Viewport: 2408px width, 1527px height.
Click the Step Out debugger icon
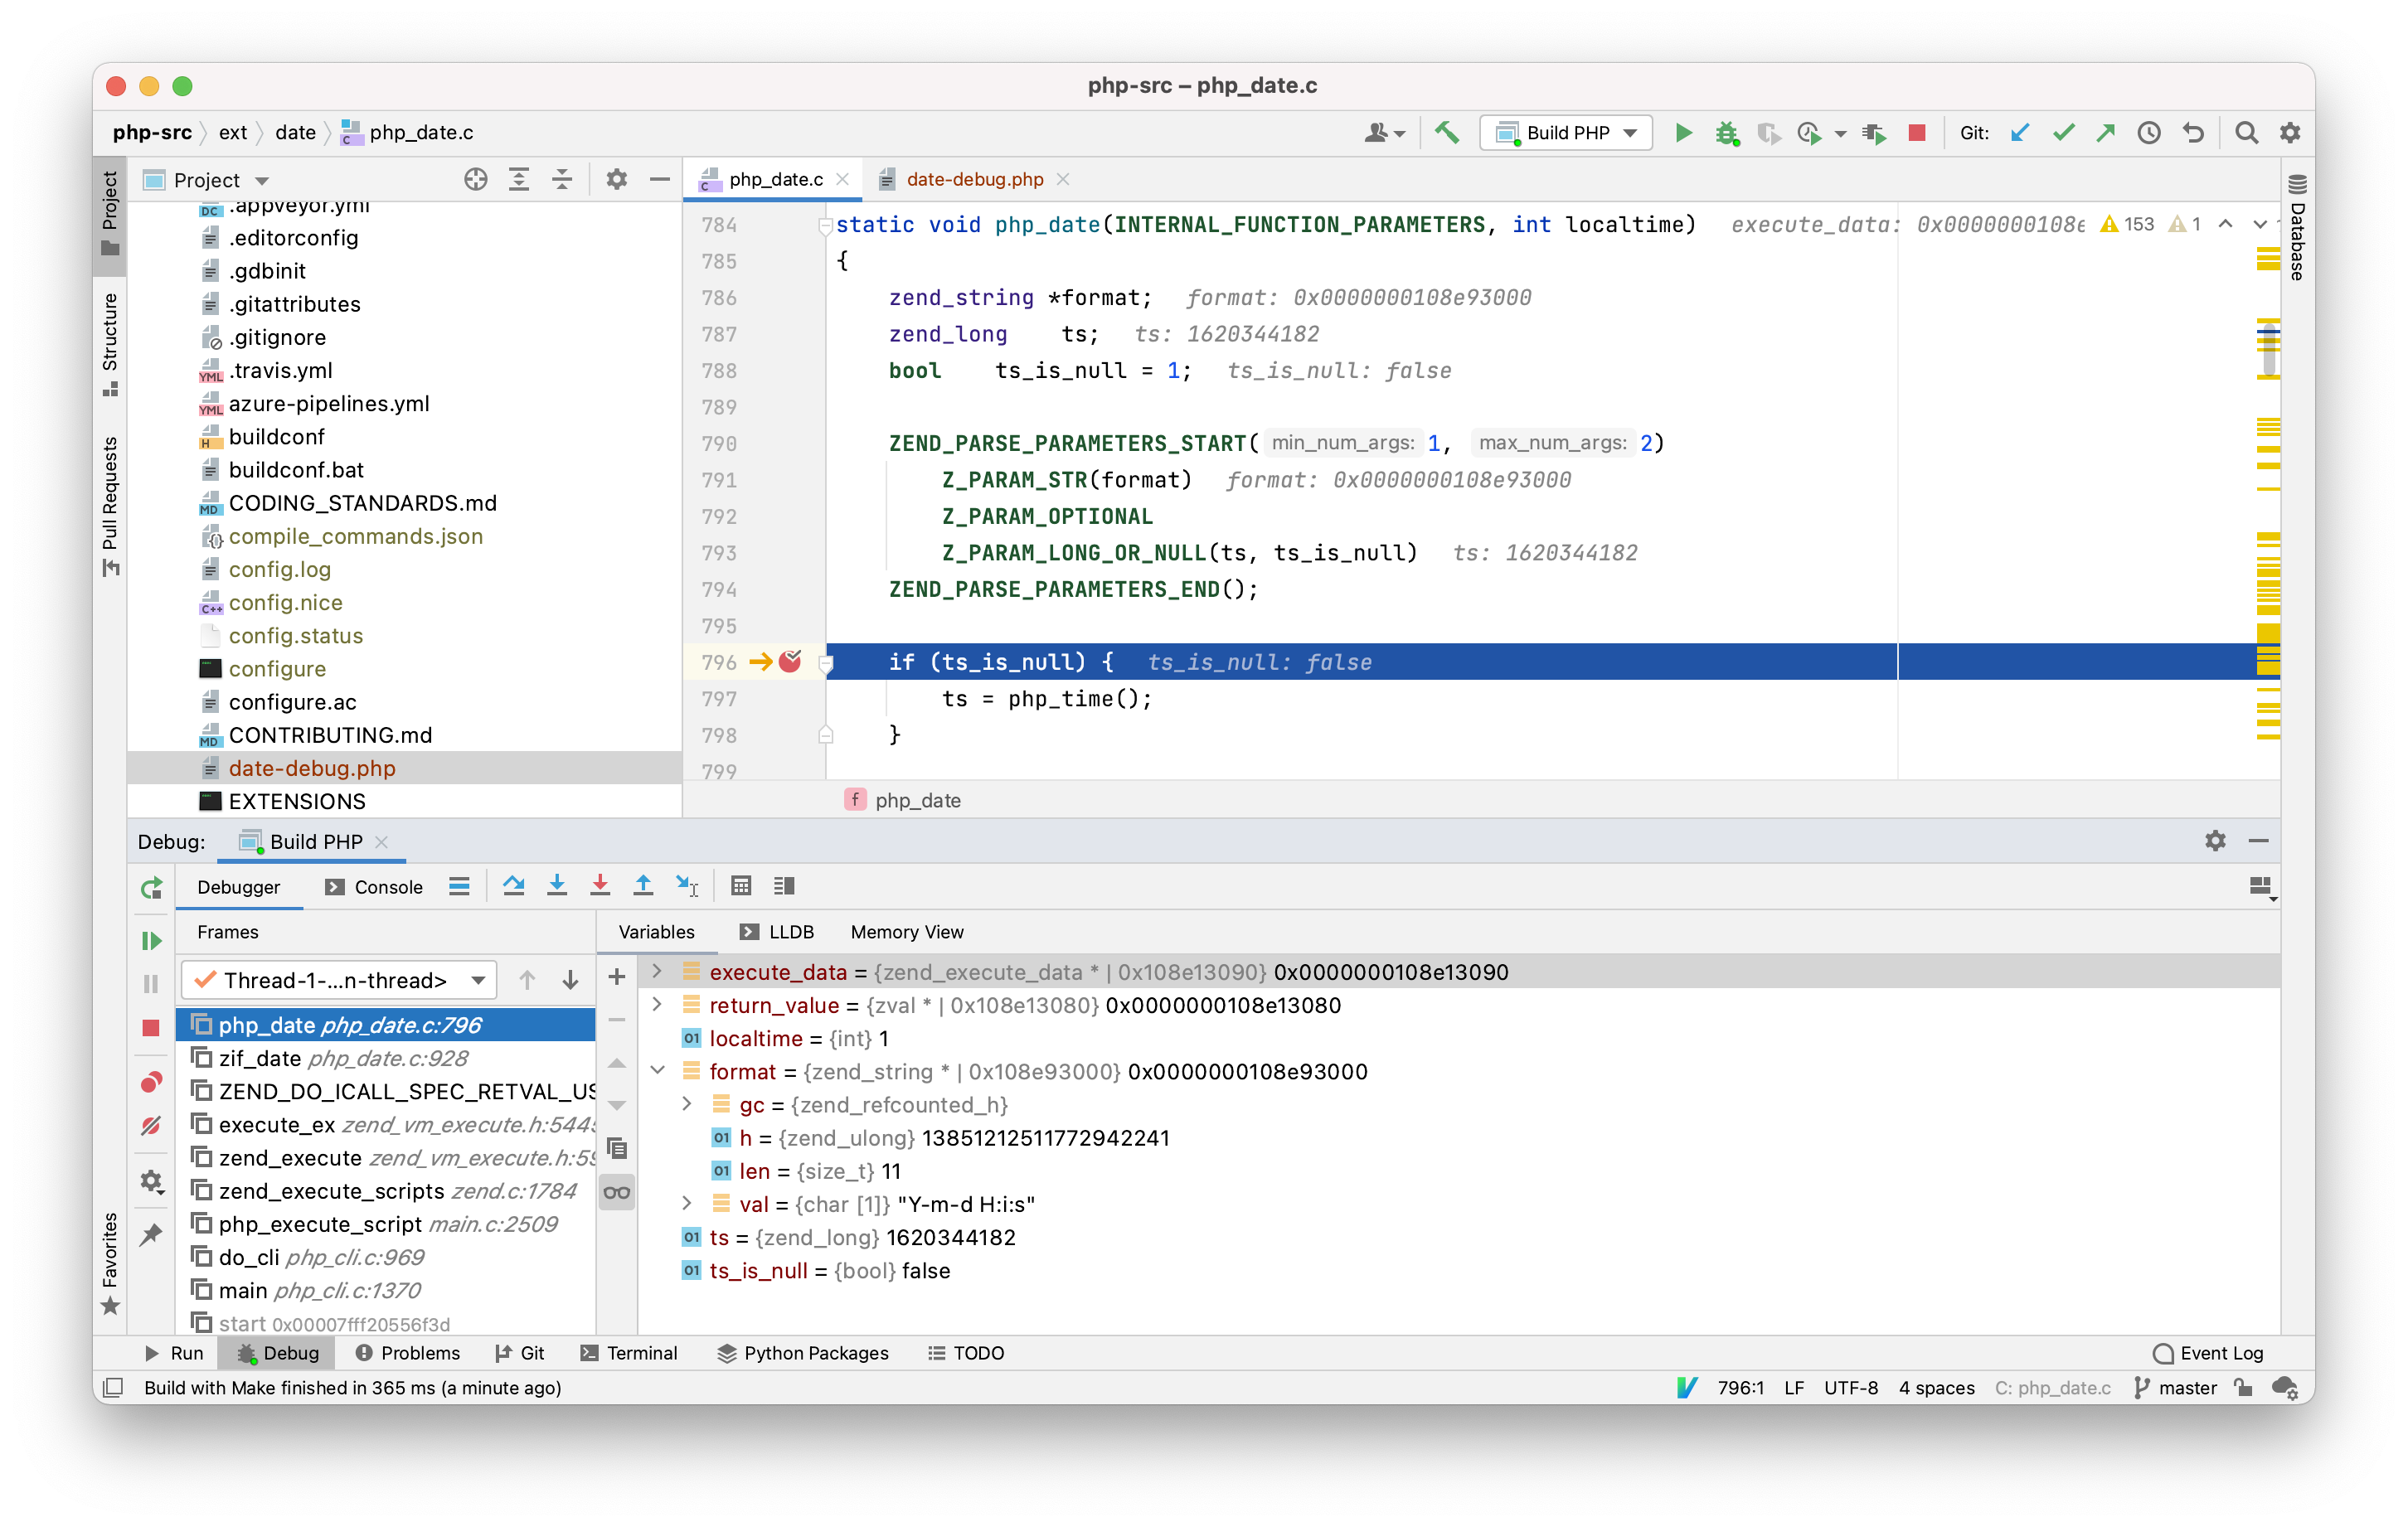click(643, 885)
